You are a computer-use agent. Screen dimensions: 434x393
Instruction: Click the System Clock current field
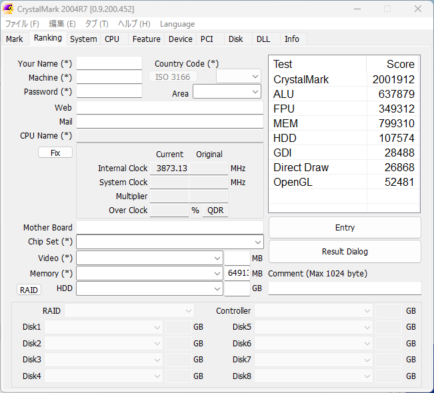(169, 183)
